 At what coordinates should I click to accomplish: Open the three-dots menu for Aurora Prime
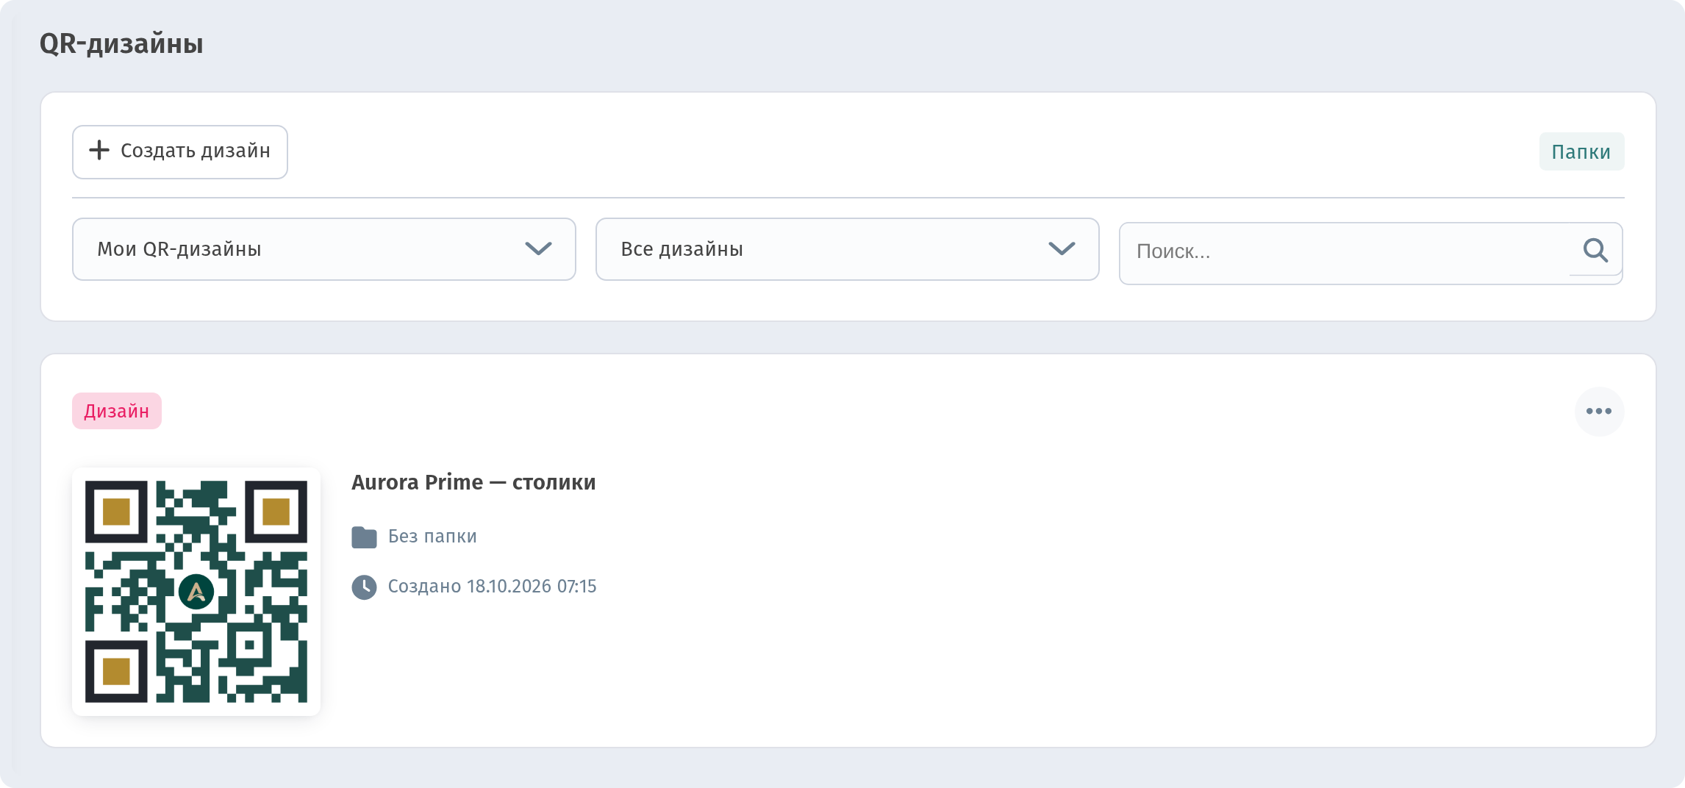coord(1599,412)
